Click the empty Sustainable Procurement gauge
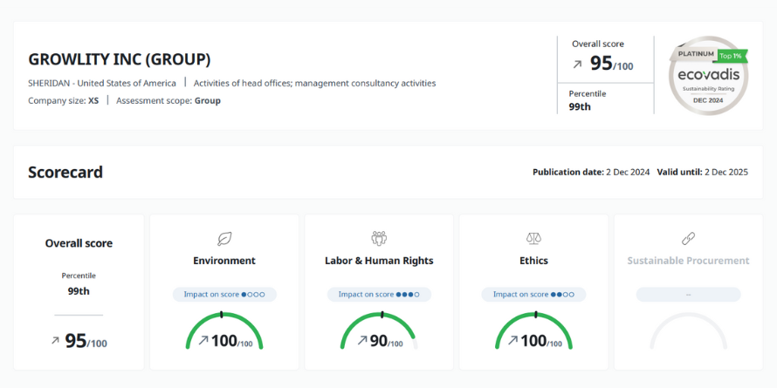 [x=688, y=330]
